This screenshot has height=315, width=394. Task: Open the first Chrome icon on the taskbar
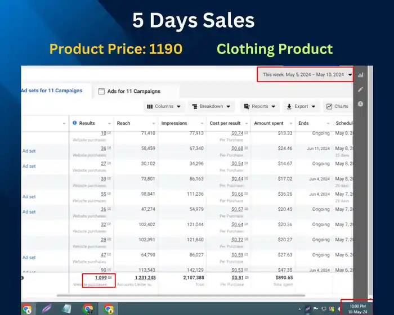[27, 309]
